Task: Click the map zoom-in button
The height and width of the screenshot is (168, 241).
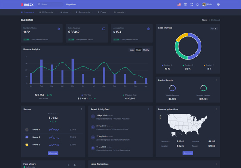Action: pyautogui.click(x=161, y=116)
